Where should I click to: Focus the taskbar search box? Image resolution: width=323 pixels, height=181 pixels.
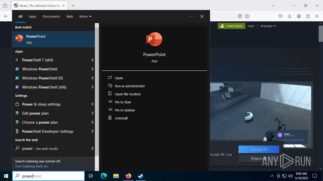48,176
